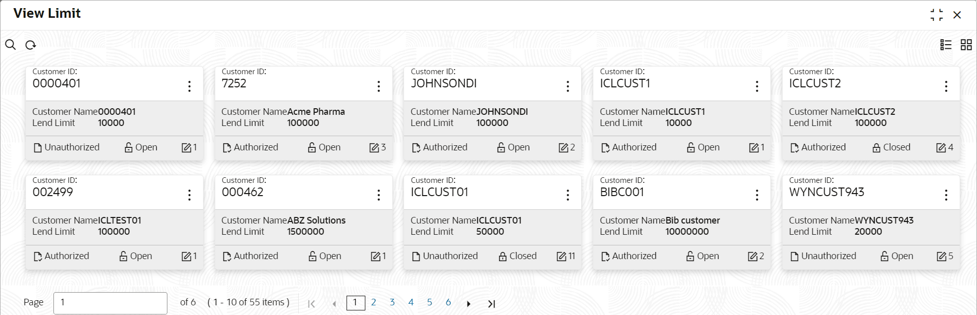Select customer ID JOHNSONDI heading
The width and height of the screenshot is (977, 315).
[x=444, y=83]
